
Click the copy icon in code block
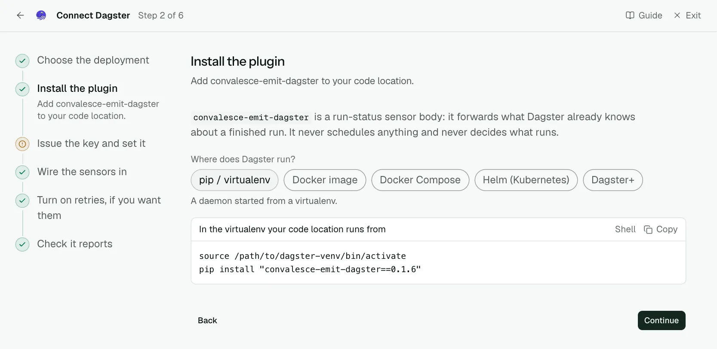[x=648, y=230]
